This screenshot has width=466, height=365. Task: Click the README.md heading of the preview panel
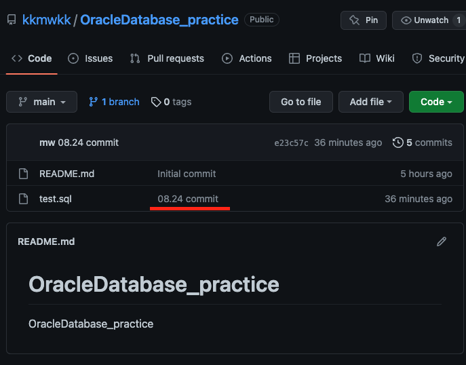pos(46,242)
